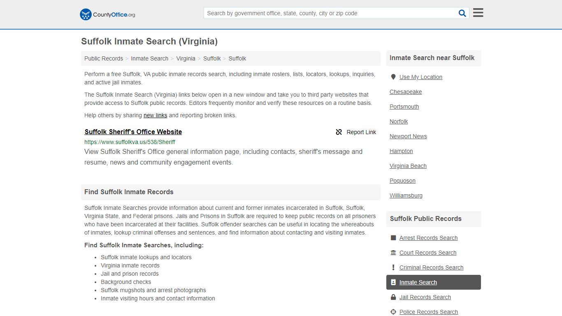
Task: Open the first Suffolk breadcrumb link
Action: 212,58
